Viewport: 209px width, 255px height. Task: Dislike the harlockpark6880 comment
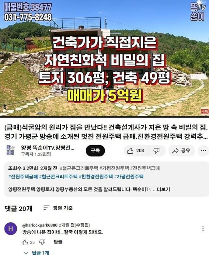42,242
